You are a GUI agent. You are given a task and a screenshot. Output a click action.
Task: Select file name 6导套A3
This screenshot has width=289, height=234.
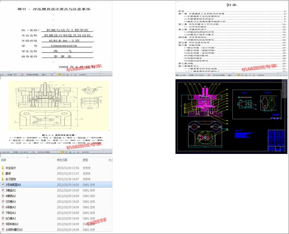pos(10,207)
